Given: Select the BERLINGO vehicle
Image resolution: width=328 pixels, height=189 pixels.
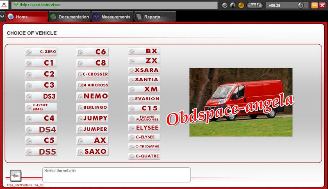Looking at the screenshot, I should [x=93, y=107].
